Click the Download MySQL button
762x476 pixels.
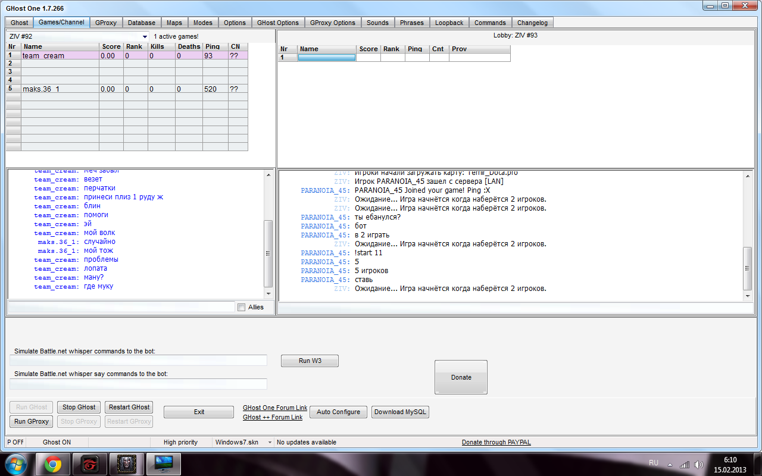[x=401, y=412]
